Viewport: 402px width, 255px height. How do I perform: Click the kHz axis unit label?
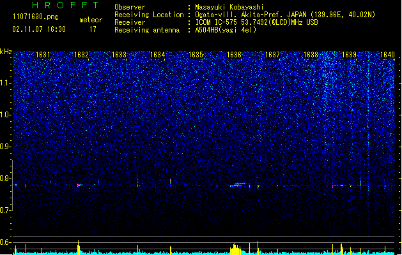[x=6, y=52]
